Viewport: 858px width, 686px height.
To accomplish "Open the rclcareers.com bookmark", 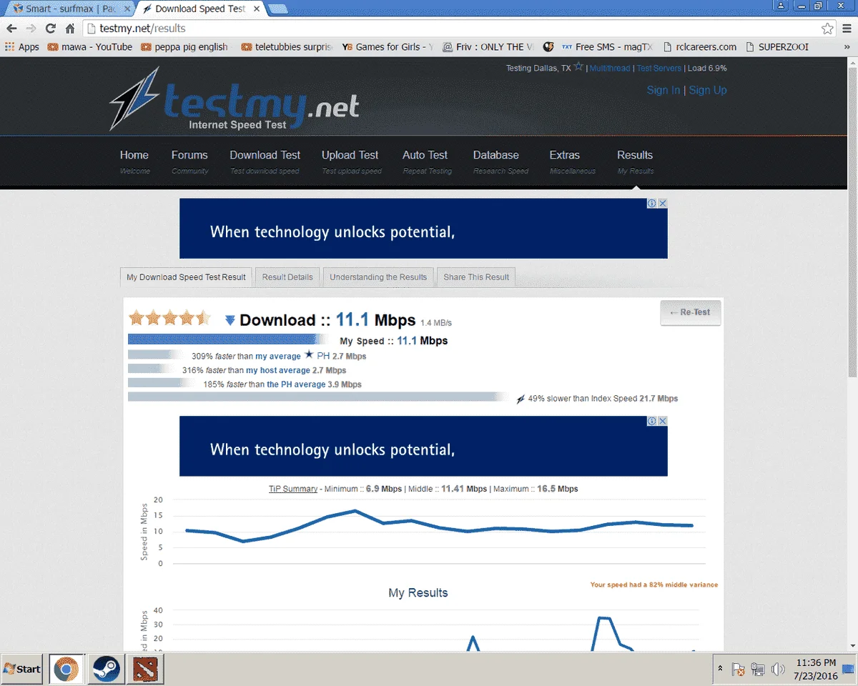I will point(699,47).
